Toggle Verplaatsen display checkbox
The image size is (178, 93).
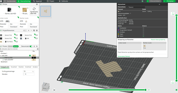pos(143,28)
